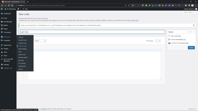The image size is (198, 111).
Task: Open Get Help submenu entry
Action: click(x=21, y=60)
